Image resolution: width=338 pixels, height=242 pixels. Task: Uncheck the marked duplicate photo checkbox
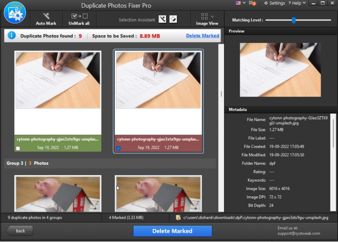pos(118,148)
